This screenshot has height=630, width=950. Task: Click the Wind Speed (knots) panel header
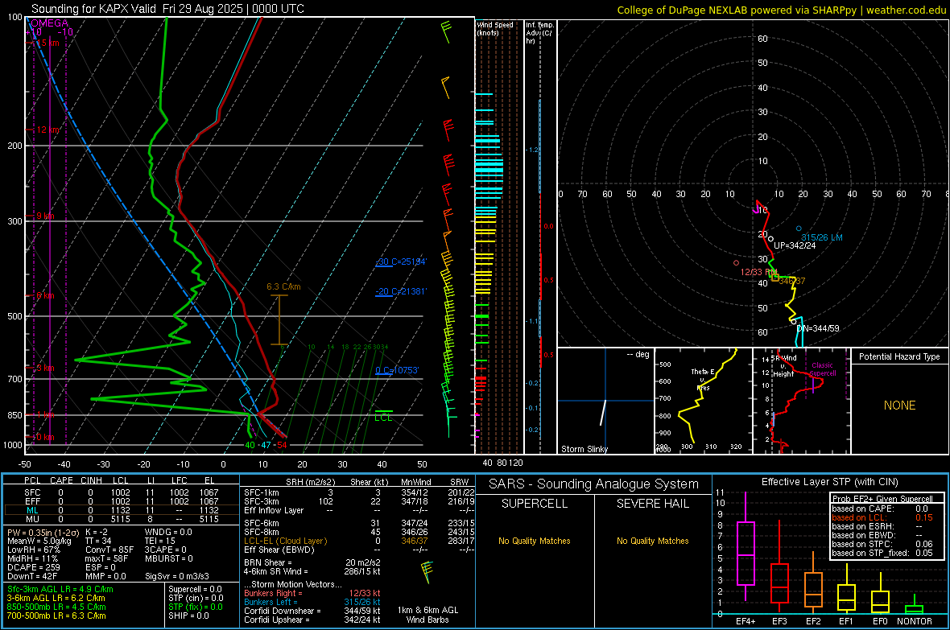tap(495, 28)
